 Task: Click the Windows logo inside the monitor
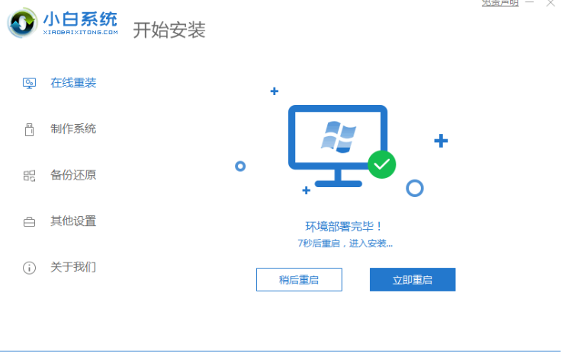point(338,137)
